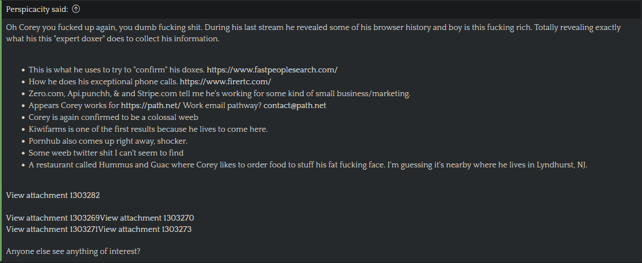Open attachment 1303269
The height and width of the screenshot is (263, 642).
click(x=53, y=218)
